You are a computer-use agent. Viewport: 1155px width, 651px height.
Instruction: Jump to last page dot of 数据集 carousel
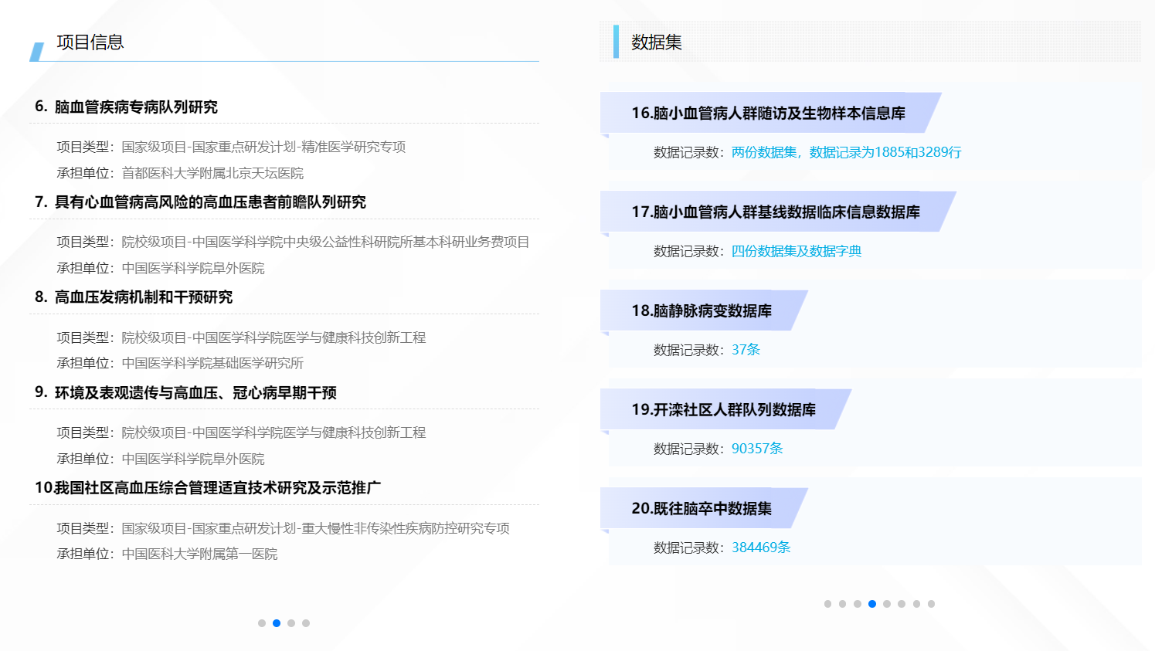(x=931, y=604)
